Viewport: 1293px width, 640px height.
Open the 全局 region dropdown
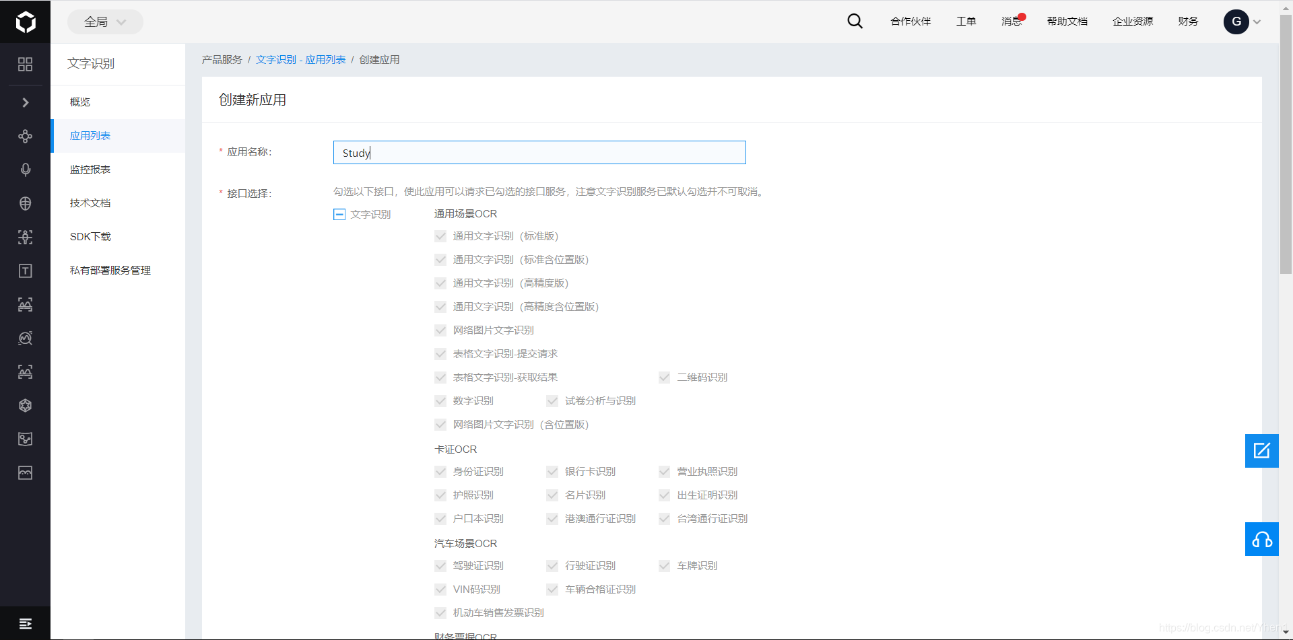point(105,22)
